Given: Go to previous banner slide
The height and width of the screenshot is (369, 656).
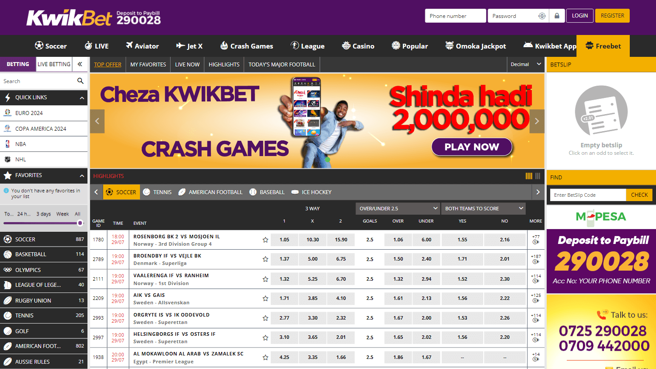Looking at the screenshot, I should [97, 121].
